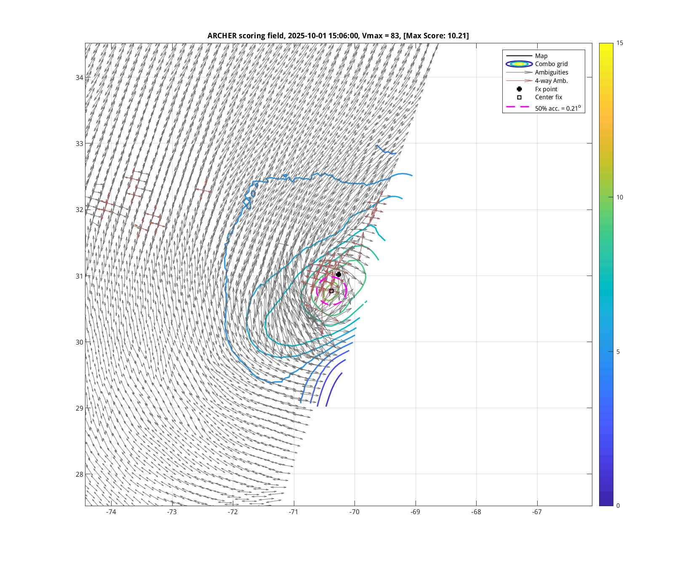The height and width of the screenshot is (568, 693).
Task: Click the yellow top of the colorbar
Action: coord(606,45)
